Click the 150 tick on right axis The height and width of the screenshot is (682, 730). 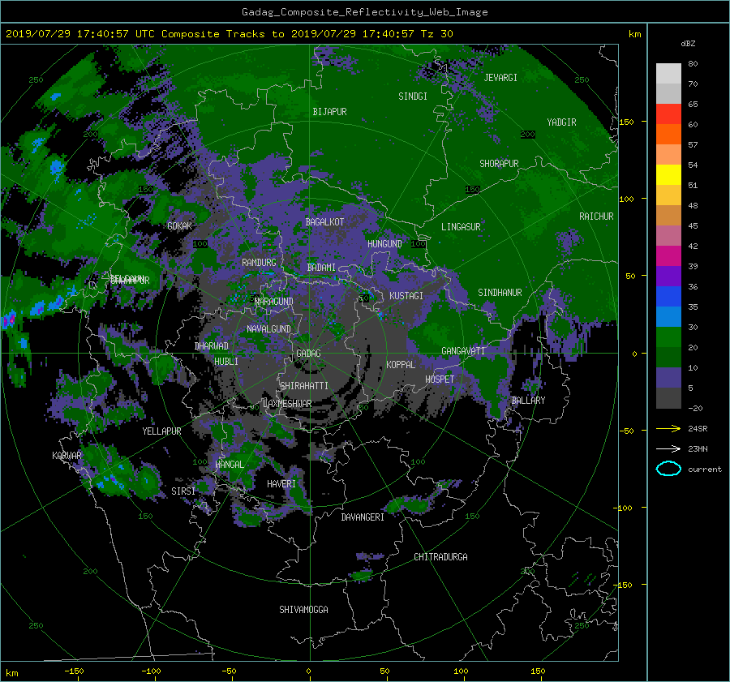(626, 122)
